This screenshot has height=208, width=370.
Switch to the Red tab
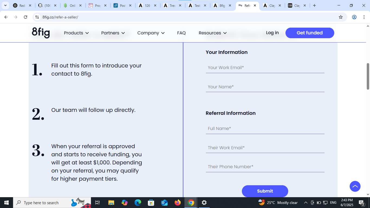pyautogui.click(x=22, y=5)
